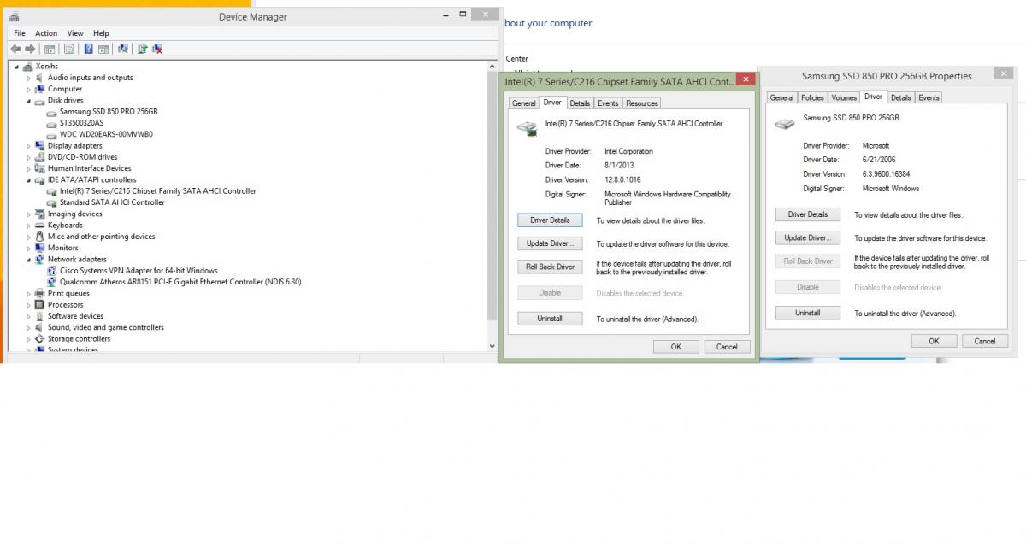1026x545 pixels.
Task: Click the Update Driver Software toolbar icon
Action: tap(143, 50)
